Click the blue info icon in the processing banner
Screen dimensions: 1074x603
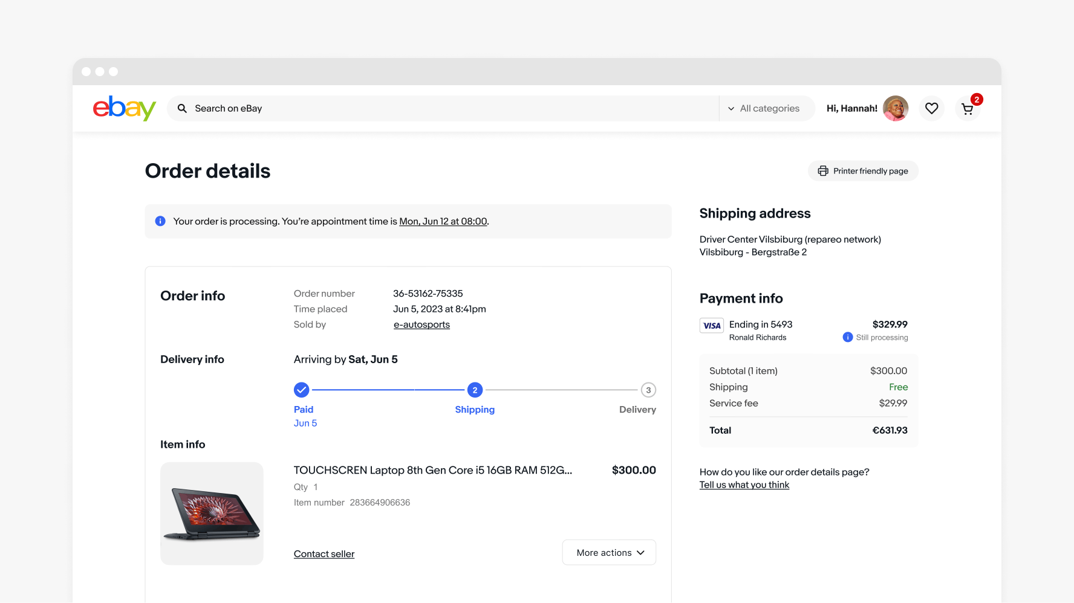click(x=160, y=221)
